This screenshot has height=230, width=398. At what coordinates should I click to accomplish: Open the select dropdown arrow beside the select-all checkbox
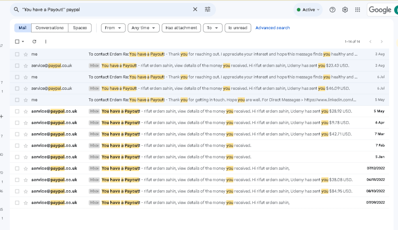coord(23,42)
